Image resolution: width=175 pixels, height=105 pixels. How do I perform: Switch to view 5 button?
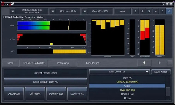[162, 11]
